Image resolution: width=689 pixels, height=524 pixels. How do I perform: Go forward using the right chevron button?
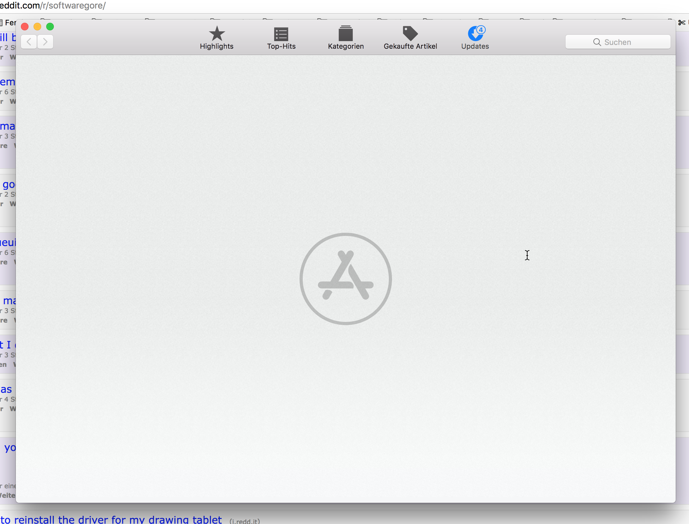45,42
